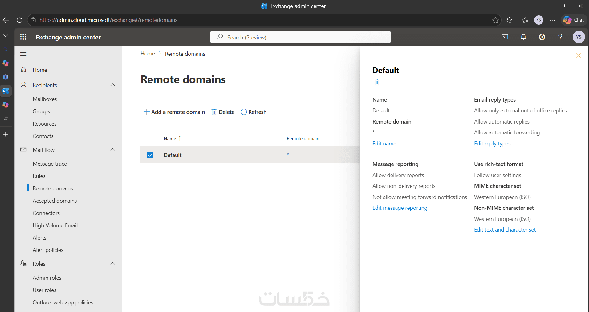Click the Refresh button in the command bar

[254, 112]
